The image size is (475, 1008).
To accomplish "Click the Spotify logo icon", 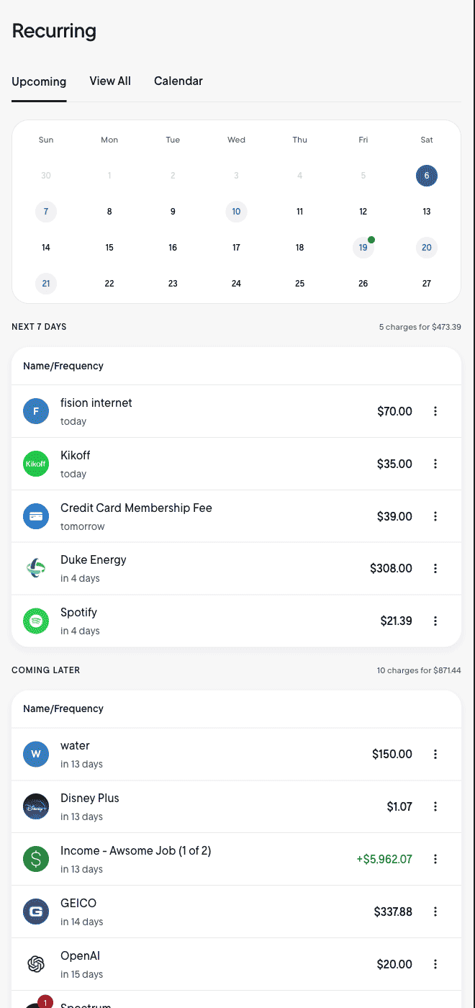I will (35, 621).
